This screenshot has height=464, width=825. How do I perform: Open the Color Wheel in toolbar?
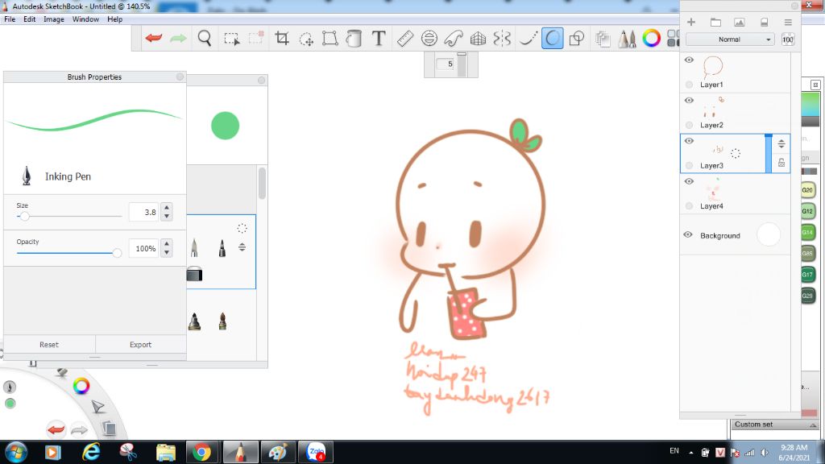[x=651, y=38]
